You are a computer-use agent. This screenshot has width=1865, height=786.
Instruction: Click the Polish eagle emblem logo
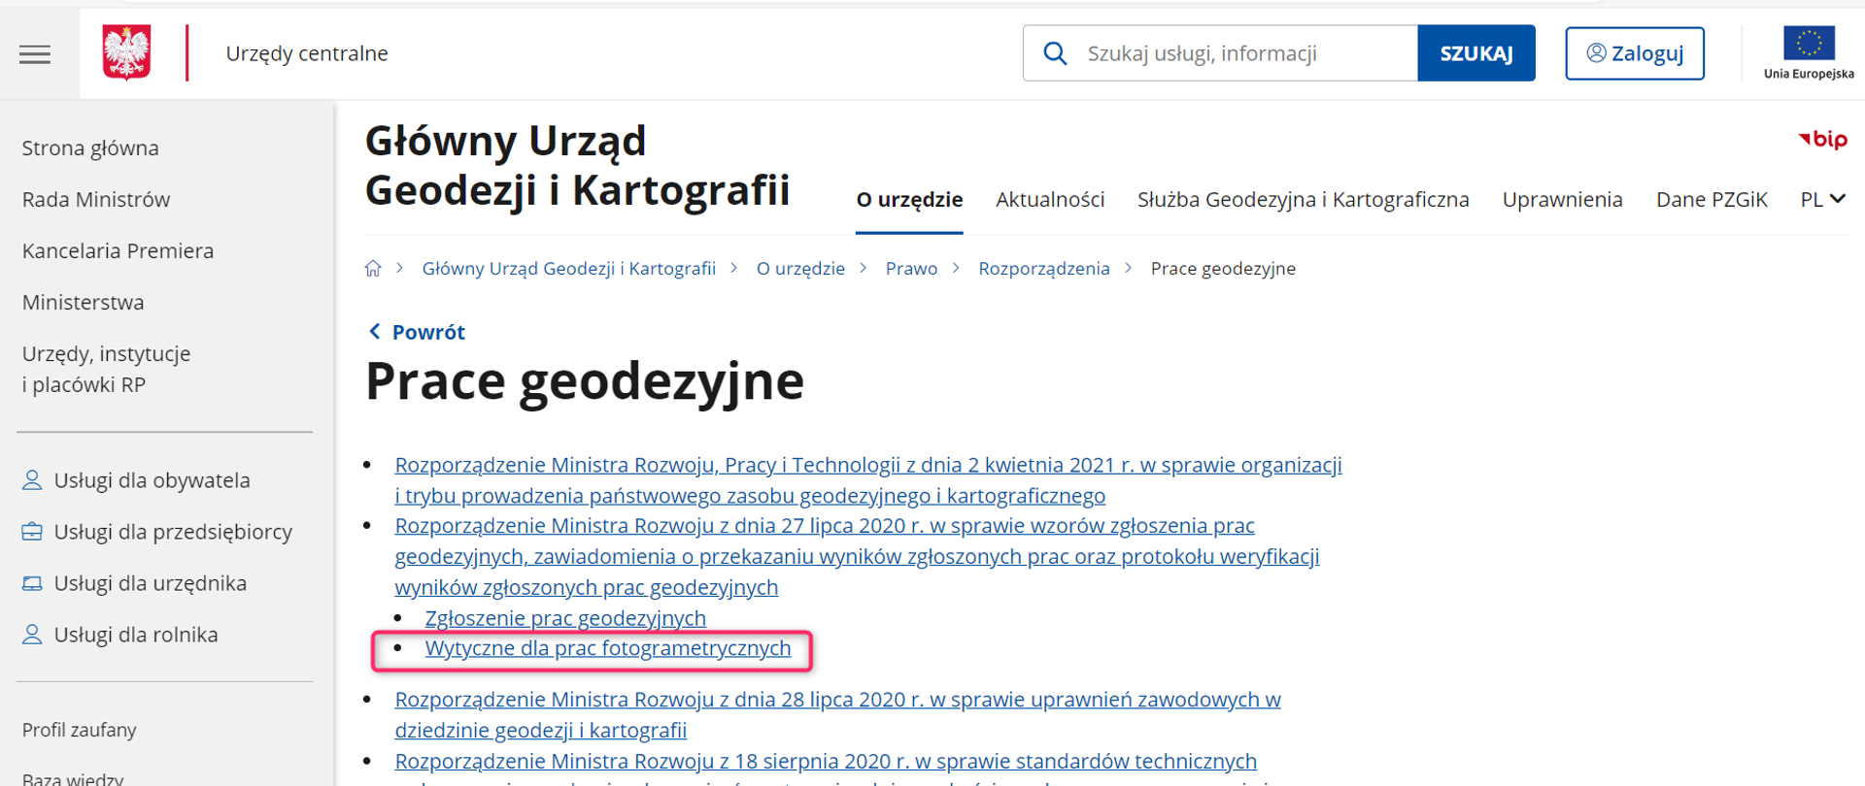pos(126,52)
